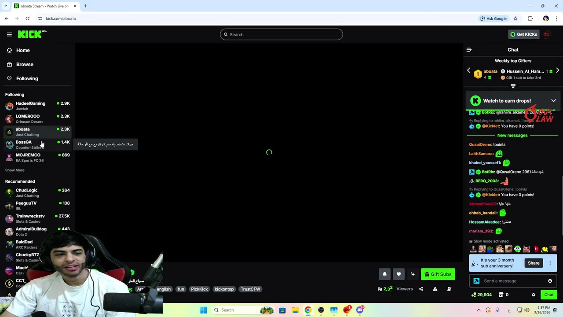Open options menu on anniversary banner
The width and height of the screenshot is (563, 317).
(x=550, y=263)
